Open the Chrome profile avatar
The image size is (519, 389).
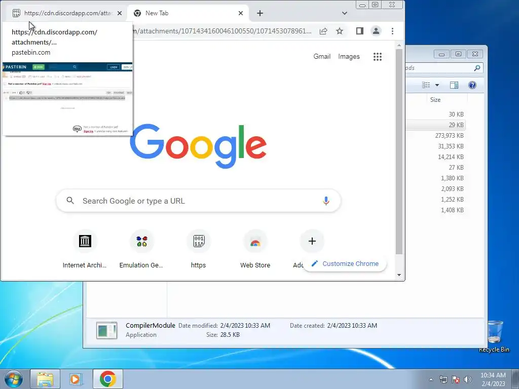tap(376, 31)
